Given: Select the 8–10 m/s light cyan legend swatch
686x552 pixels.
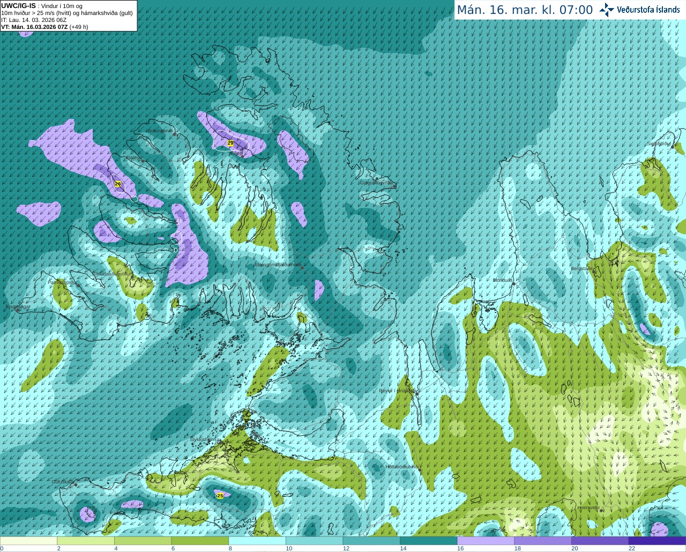Looking at the screenshot, I should tap(257, 541).
